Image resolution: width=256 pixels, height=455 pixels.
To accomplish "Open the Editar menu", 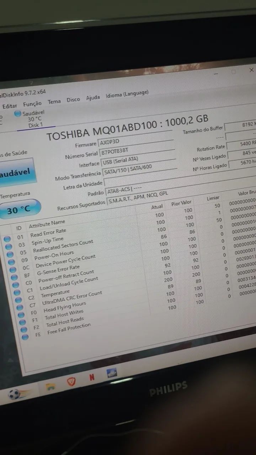I will point(10,106).
